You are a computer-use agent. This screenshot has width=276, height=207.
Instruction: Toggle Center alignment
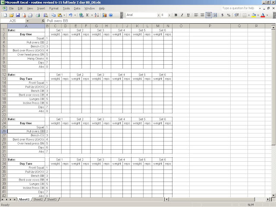point(202,15)
